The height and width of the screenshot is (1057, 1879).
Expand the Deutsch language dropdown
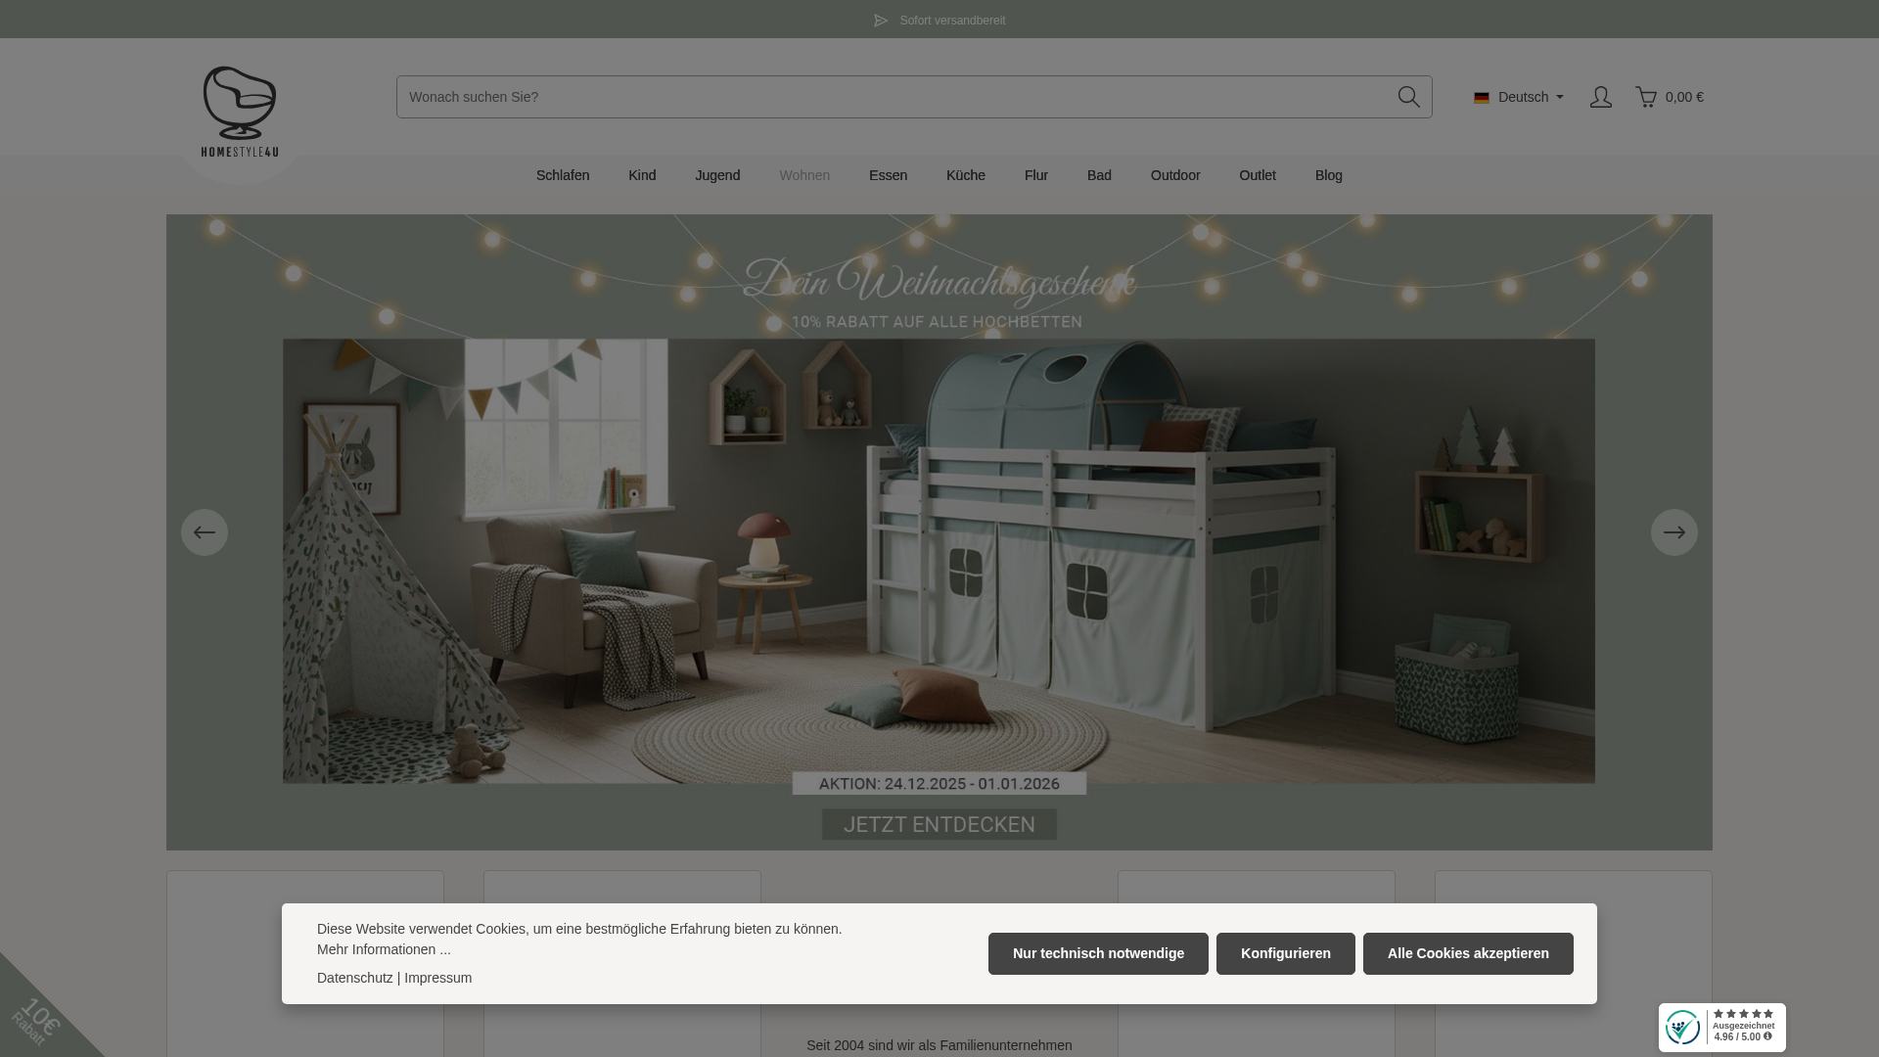pyautogui.click(x=1519, y=97)
